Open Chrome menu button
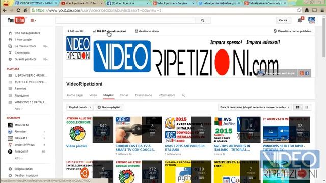The height and width of the screenshot is (183, 326). pos(322,10)
